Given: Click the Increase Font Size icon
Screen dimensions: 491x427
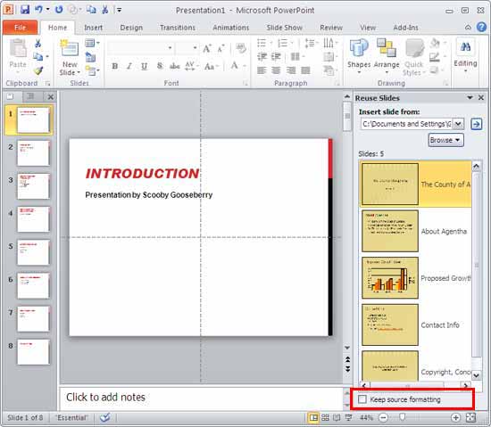Looking at the screenshot, I should coord(207,48).
